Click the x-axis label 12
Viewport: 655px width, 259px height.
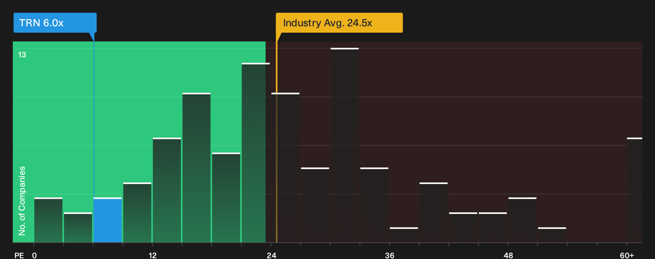click(x=153, y=255)
